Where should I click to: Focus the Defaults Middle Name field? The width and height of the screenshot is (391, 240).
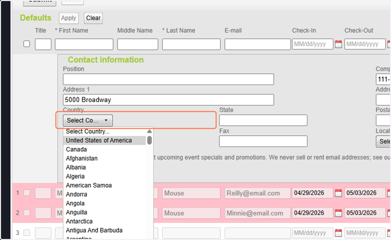click(138, 44)
